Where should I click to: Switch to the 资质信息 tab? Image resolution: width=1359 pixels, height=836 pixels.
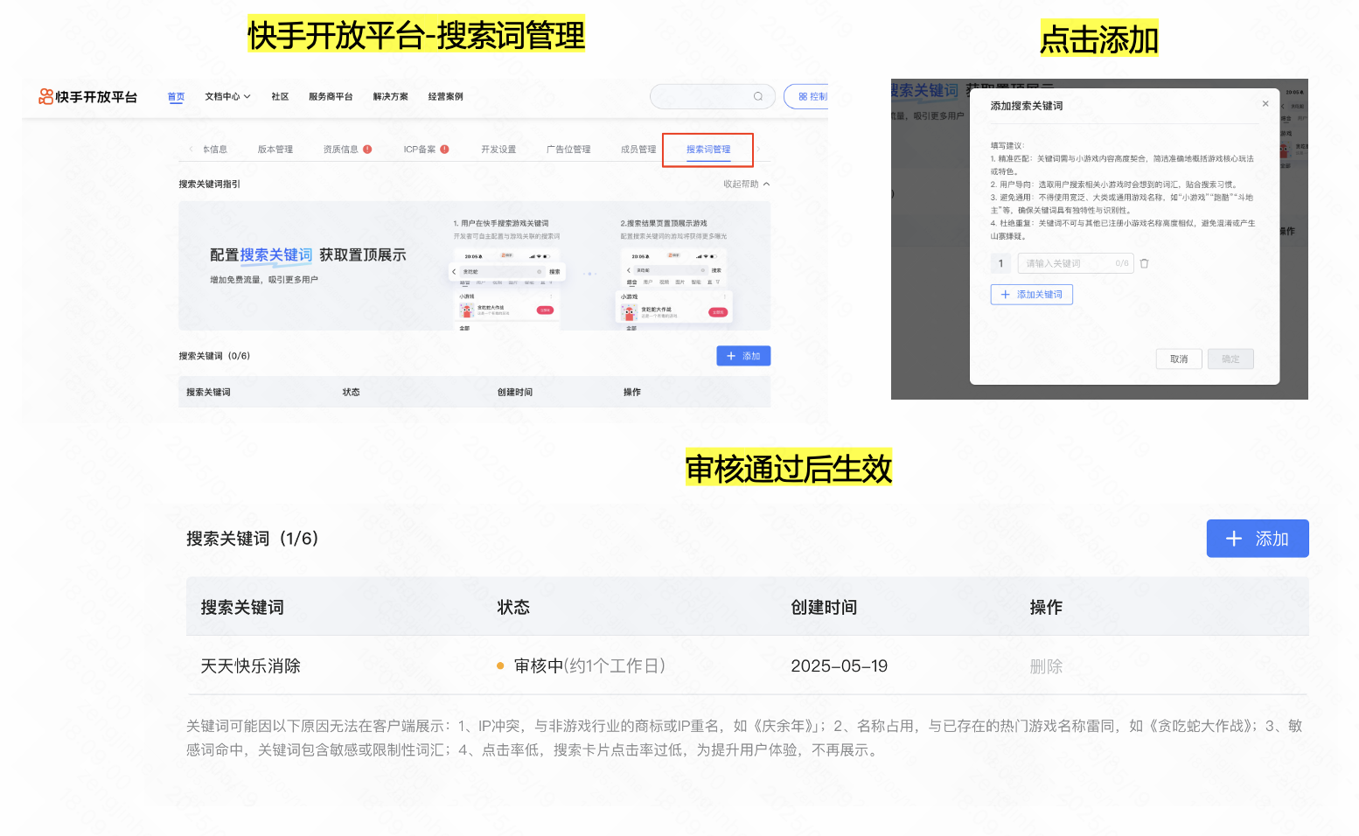coord(341,150)
